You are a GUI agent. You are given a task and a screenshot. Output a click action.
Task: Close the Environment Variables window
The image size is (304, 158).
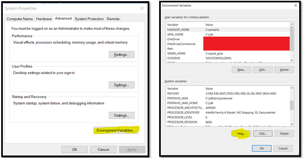(296, 6)
